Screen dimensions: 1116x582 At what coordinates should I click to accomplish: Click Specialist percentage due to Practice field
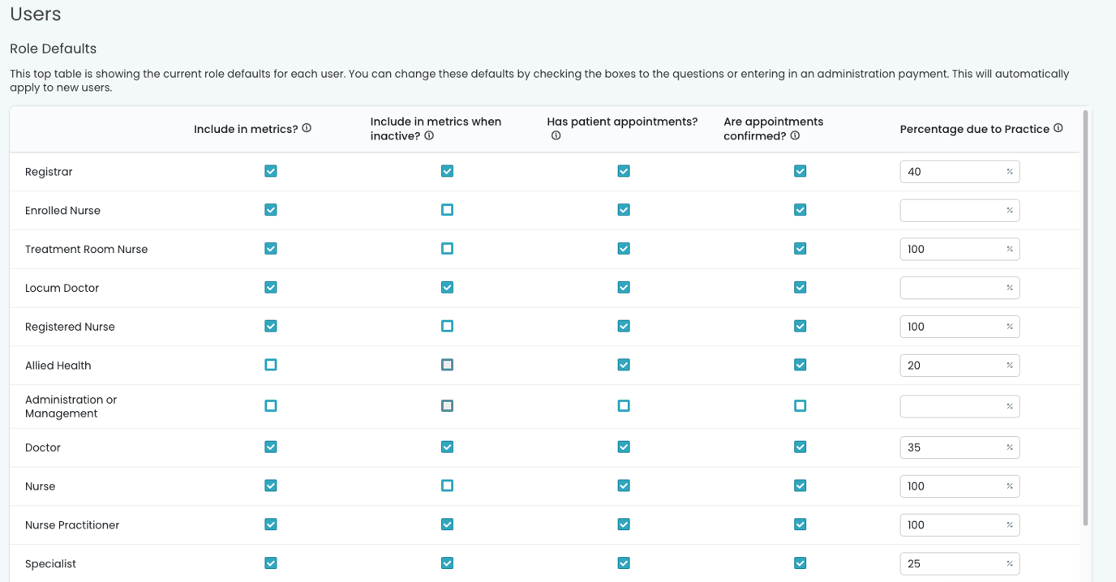click(x=951, y=563)
